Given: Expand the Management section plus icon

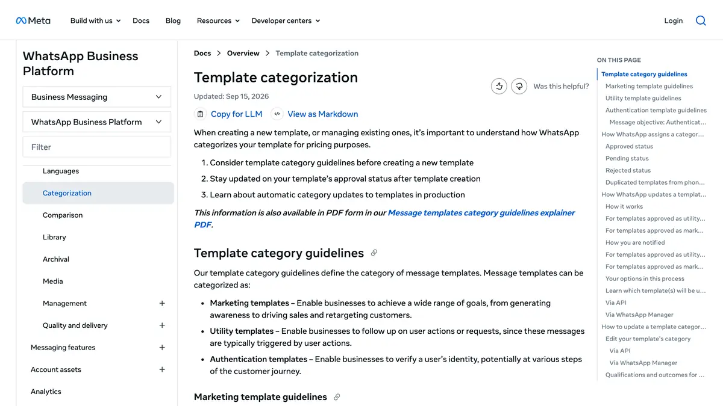Looking at the screenshot, I should click(x=162, y=304).
